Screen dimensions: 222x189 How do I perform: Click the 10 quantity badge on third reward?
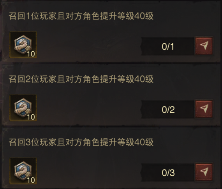point(31,180)
